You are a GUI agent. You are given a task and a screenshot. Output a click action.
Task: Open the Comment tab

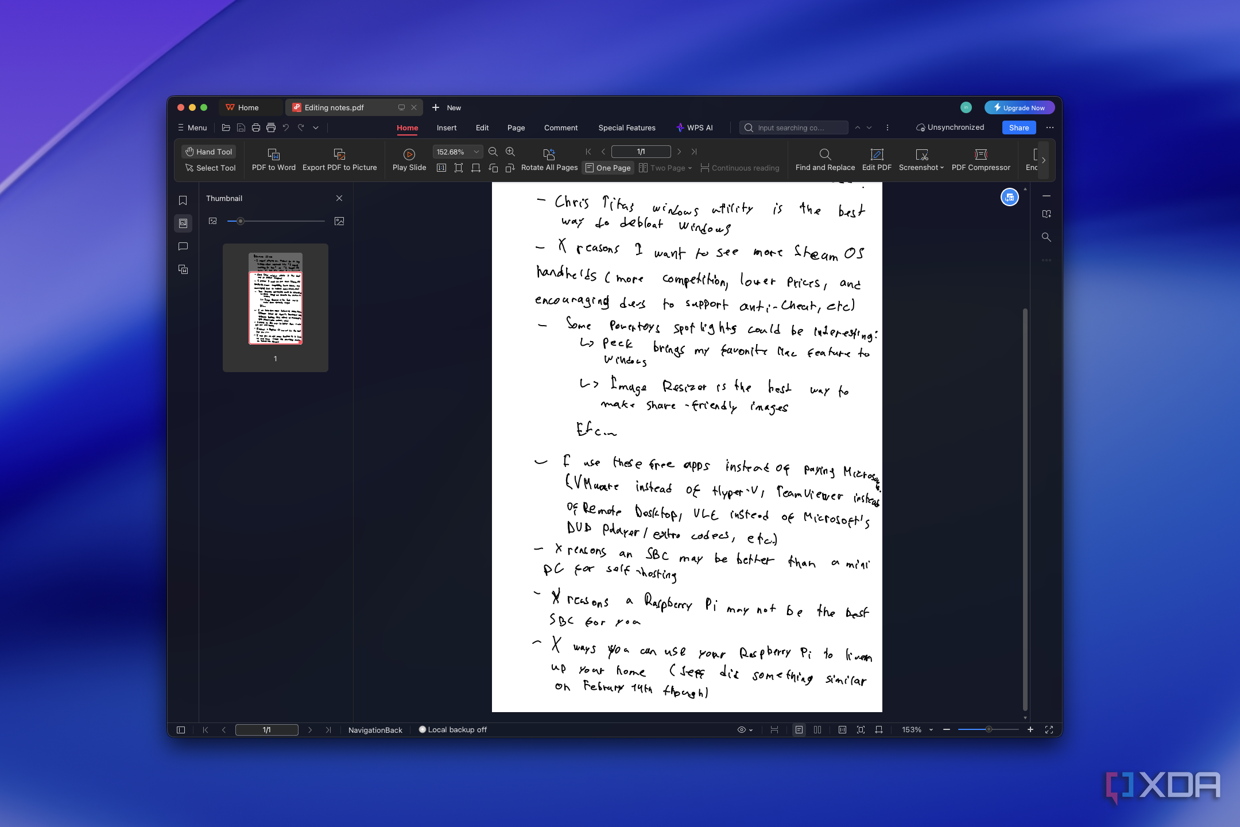coord(560,127)
